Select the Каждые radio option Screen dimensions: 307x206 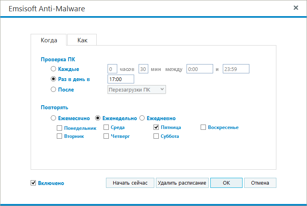[x=53, y=69]
